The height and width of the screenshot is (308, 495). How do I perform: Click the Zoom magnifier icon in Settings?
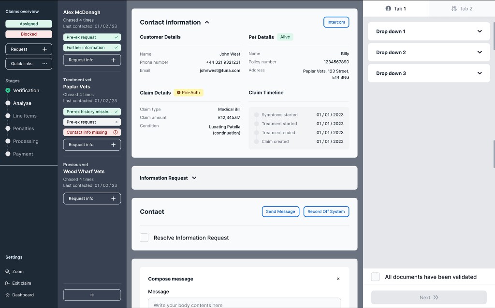click(8, 271)
